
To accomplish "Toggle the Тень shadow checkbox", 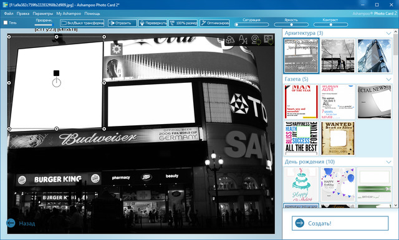I will coord(6,22).
